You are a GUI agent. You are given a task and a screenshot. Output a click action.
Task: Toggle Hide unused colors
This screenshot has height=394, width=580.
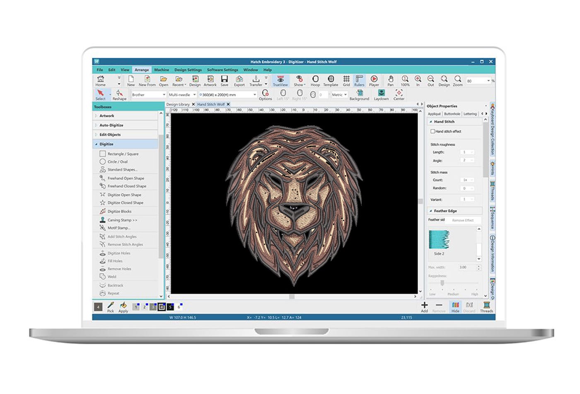click(x=455, y=307)
